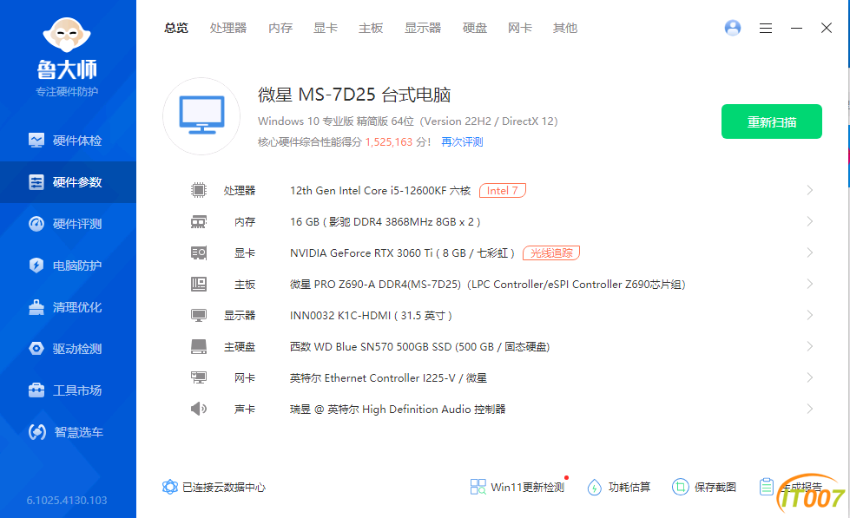Viewport: 850px width, 518px height.
Task: Expand the 网卡 row chevron
Action: tap(810, 377)
